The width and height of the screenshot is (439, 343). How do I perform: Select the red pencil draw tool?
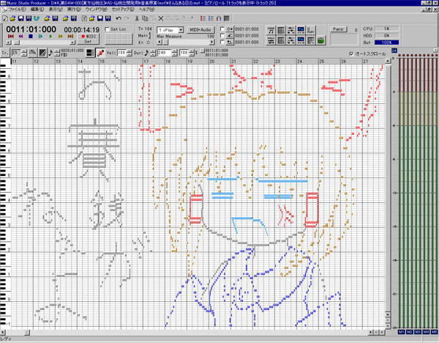100,53
